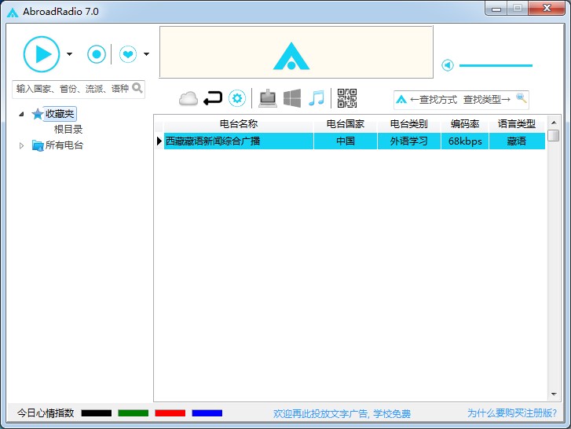The image size is (571, 429).
Task: Start playback with the large play button
Action: coord(42,54)
